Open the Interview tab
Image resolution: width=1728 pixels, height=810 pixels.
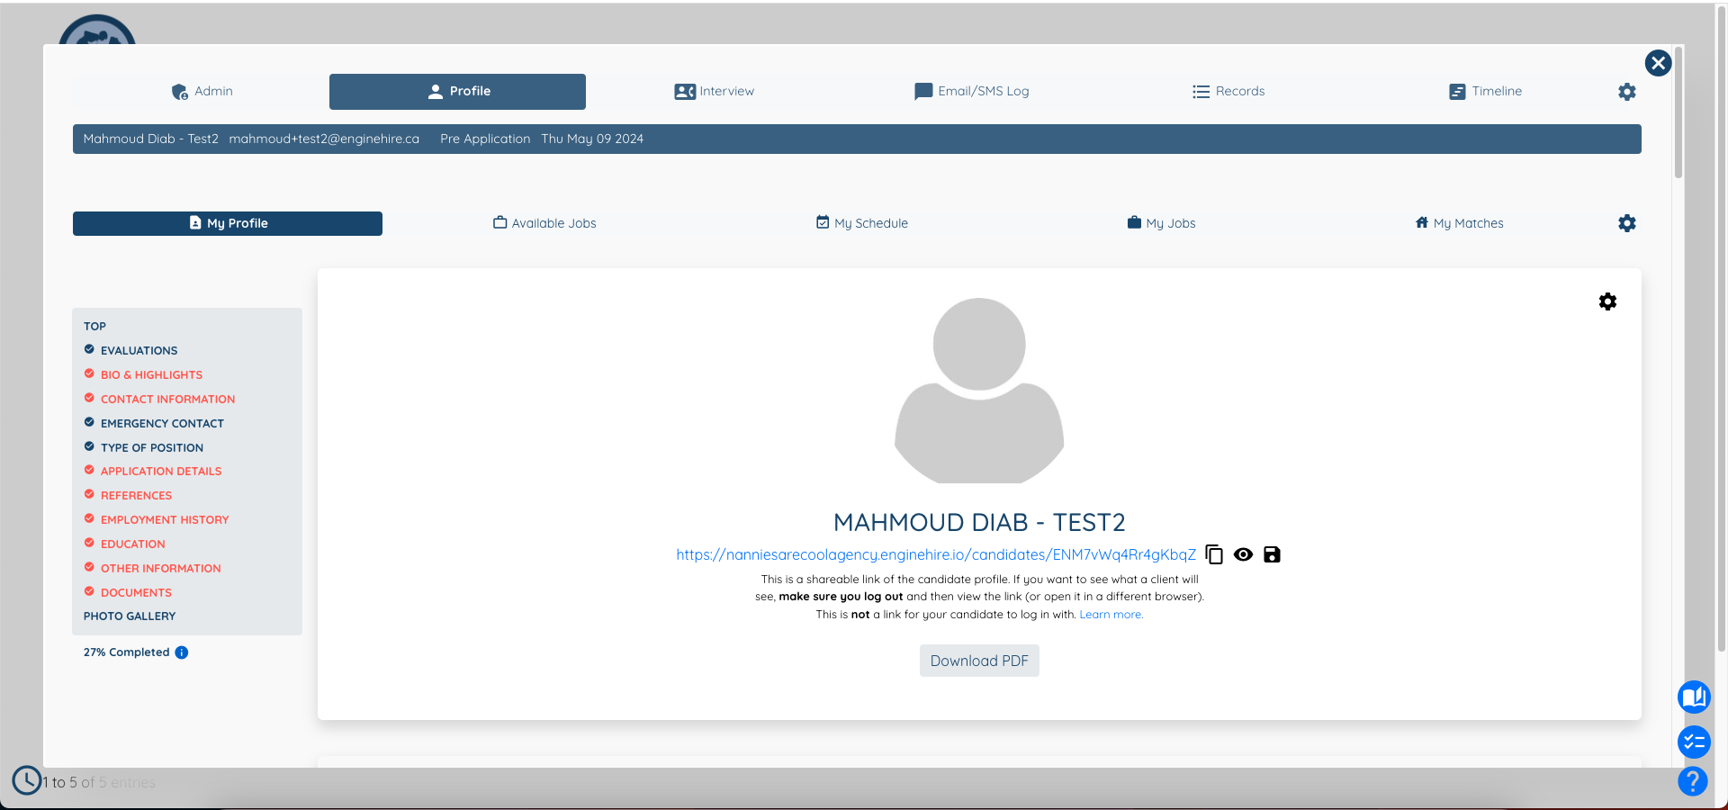click(x=714, y=91)
